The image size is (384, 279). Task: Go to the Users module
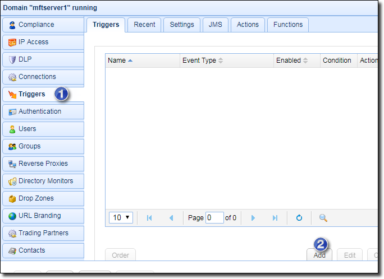pos(43,129)
